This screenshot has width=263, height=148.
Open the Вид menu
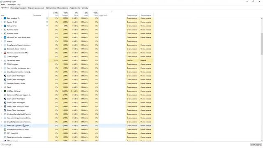19,5
